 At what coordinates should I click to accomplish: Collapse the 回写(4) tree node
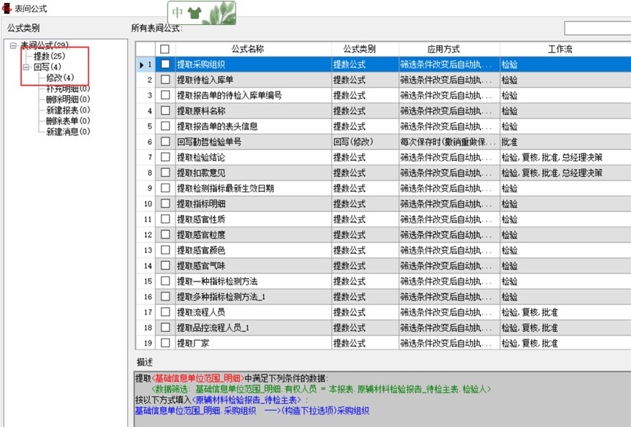tap(26, 67)
